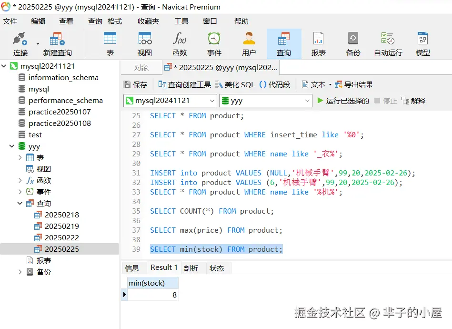Open the 报表 (Report) toolbar icon
This screenshot has height=329, width=452.
pyautogui.click(x=319, y=44)
